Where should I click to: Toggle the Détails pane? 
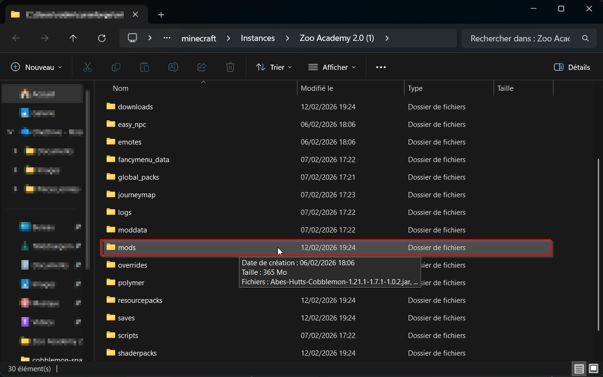point(572,67)
